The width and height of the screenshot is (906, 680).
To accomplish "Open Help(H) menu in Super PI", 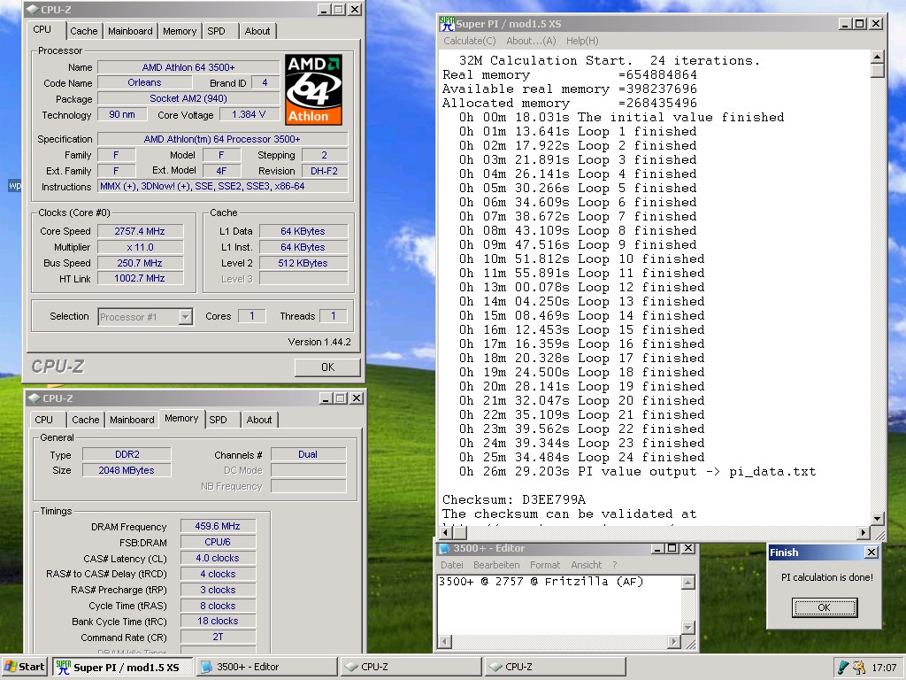I will (x=582, y=41).
